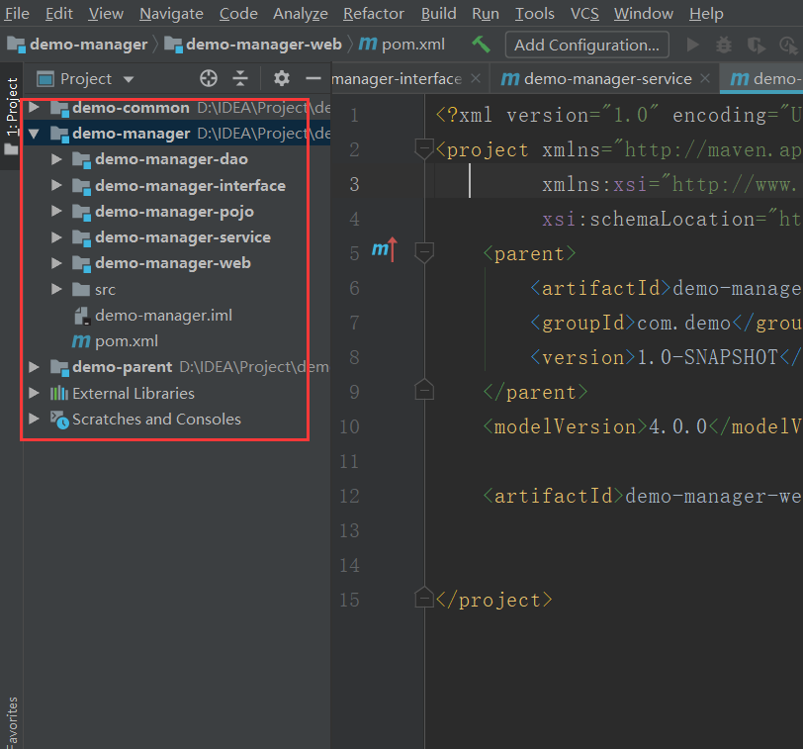Expand Scratches and Consoles node
Screen dimensions: 803x749
click(35, 420)
